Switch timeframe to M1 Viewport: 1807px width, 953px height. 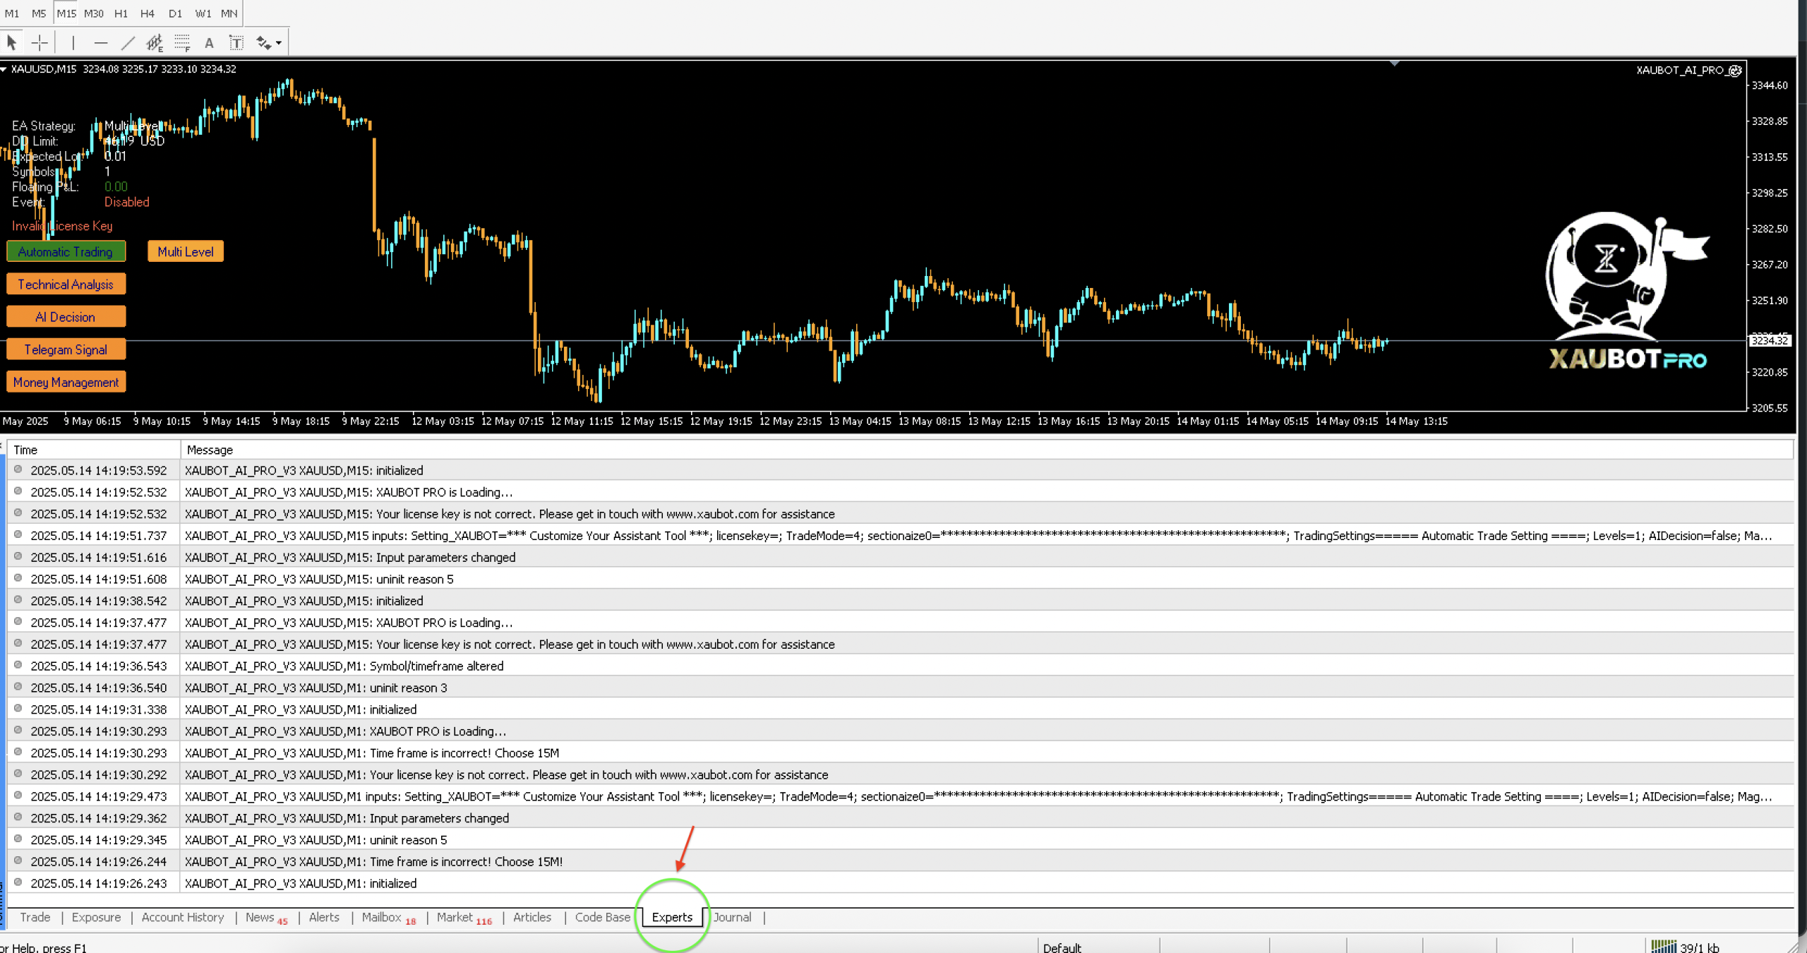pos(12,13)
